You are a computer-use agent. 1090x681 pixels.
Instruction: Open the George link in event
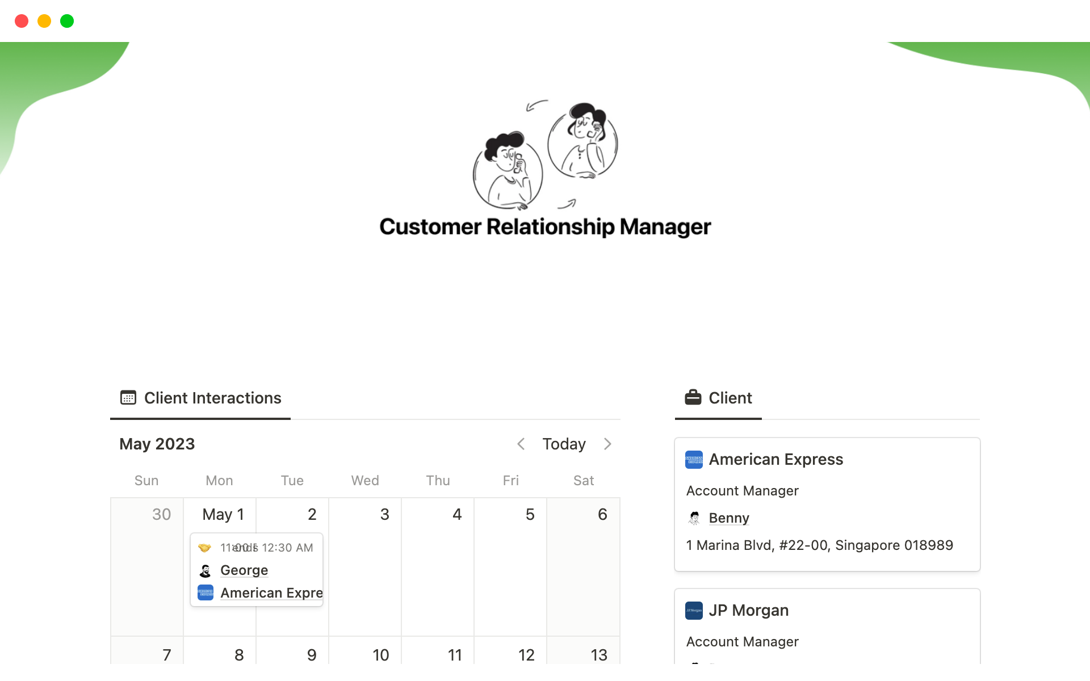[x=244, y=570]
